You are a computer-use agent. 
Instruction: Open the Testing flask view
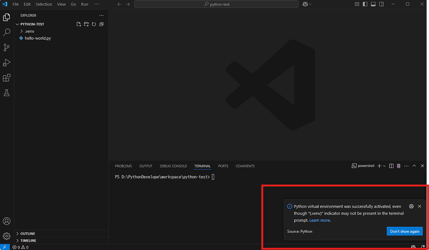coord(6,93)
